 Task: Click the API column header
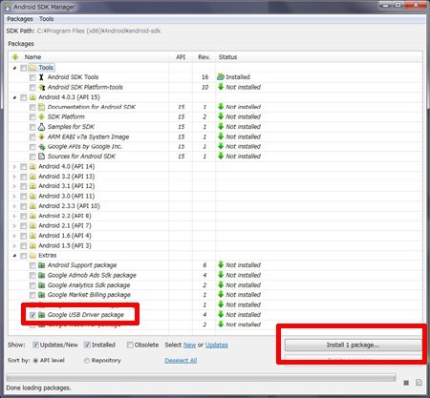[x=181, y=57]
